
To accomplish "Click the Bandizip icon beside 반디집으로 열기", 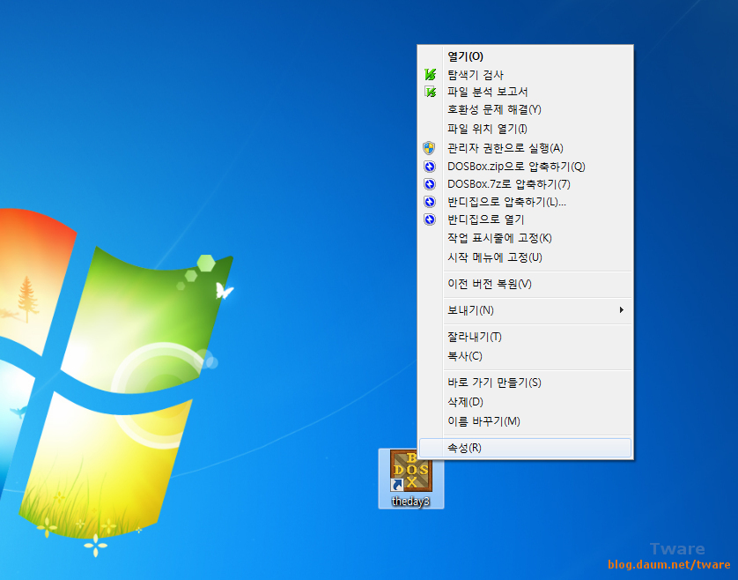I will pos(429,219).
